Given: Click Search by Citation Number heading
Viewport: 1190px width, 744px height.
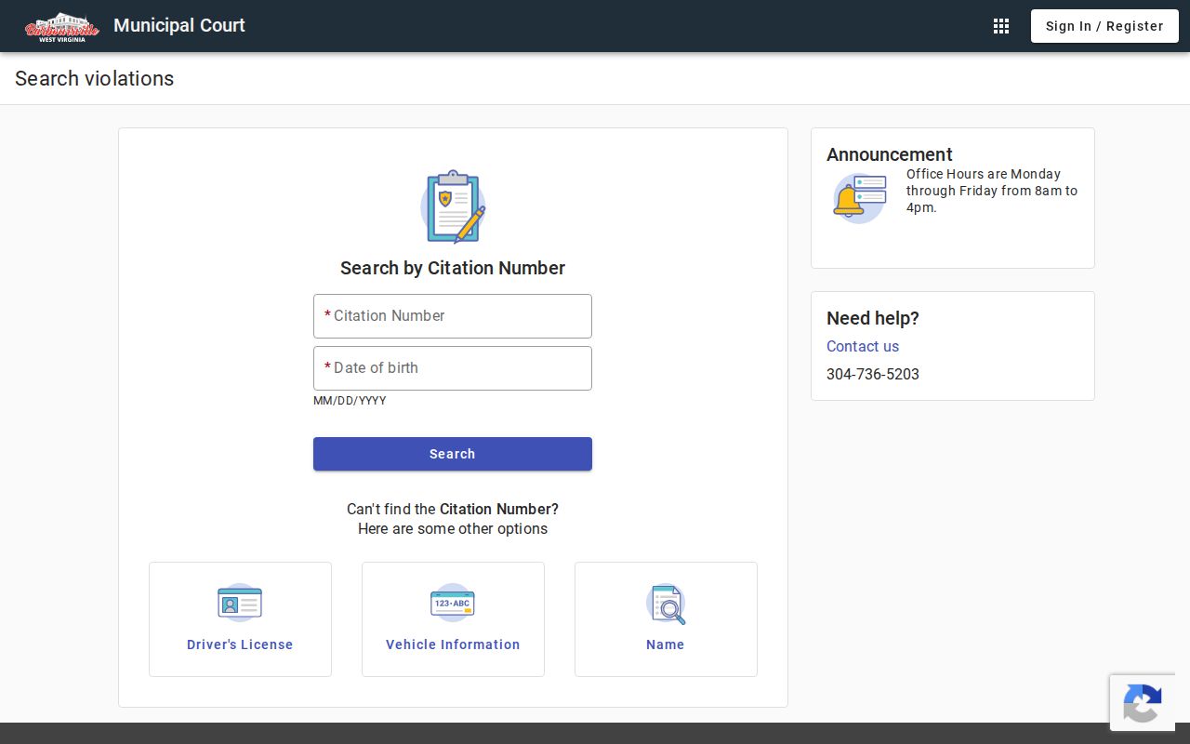Looking at the screenshot, I should coord(453,268).
